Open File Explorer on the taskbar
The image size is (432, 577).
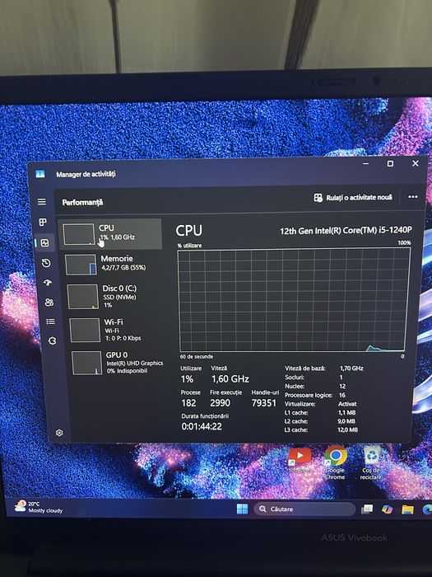(x=407, y=509)
